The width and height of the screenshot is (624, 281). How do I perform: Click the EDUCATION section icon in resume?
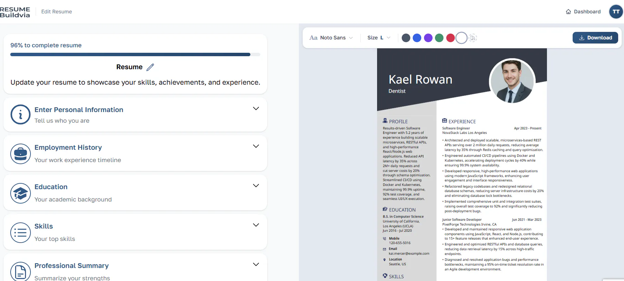385,209
